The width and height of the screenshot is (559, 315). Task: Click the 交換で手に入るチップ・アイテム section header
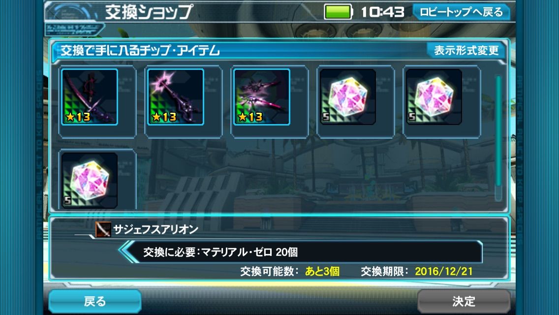point(140,51)
